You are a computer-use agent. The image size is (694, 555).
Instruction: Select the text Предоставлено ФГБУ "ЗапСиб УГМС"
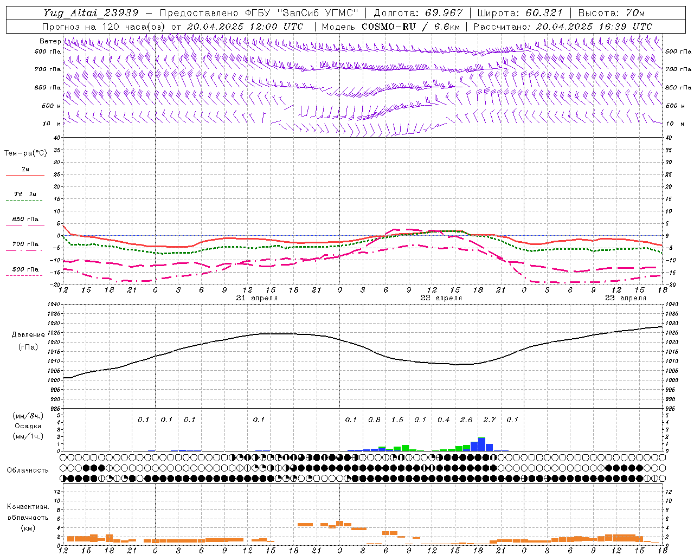pos(259,13)
